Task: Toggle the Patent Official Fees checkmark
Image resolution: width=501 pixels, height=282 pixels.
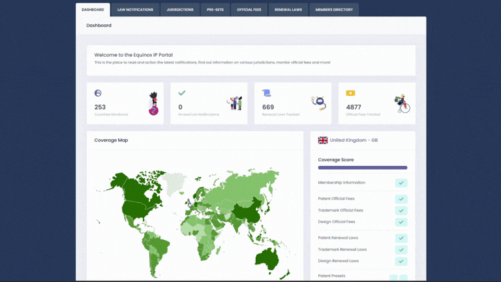Action: (401, 199)
